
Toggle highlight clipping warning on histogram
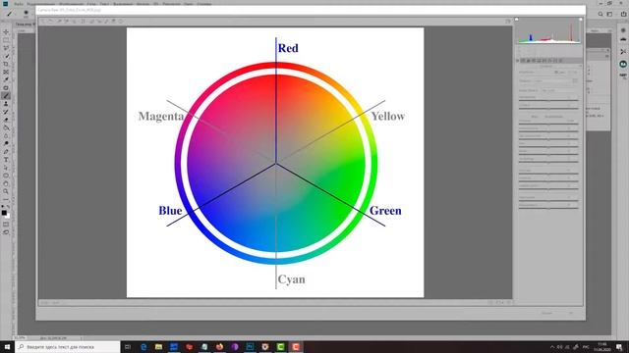pos(581,20)
